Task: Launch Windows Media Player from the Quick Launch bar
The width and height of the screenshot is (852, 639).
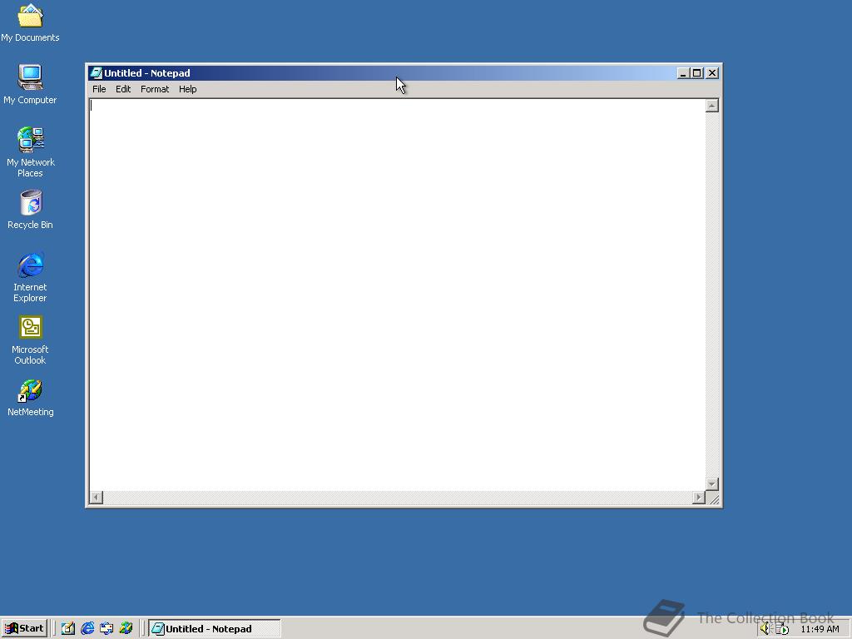Action: [x=126, y=628]
